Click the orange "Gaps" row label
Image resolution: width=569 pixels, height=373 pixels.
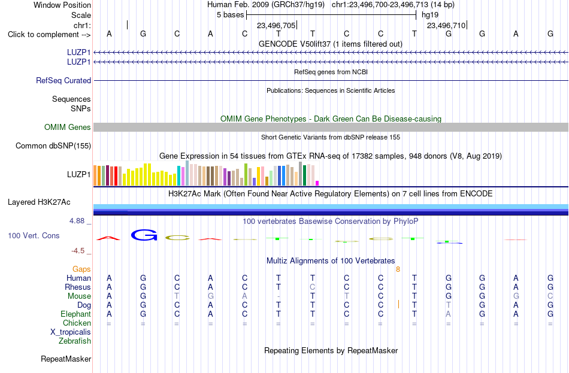click(x=81, y=269)
